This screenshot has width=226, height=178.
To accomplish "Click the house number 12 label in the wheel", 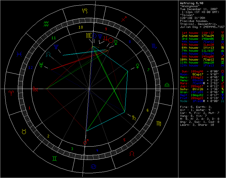I will 30,67.
